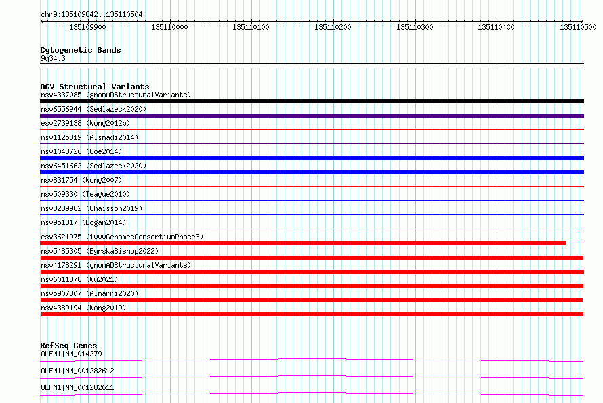603x403 pixels.
Task: Open variant nsv5485305 (ByrskaBishop2022) label
Action: [x=100, y=251]
